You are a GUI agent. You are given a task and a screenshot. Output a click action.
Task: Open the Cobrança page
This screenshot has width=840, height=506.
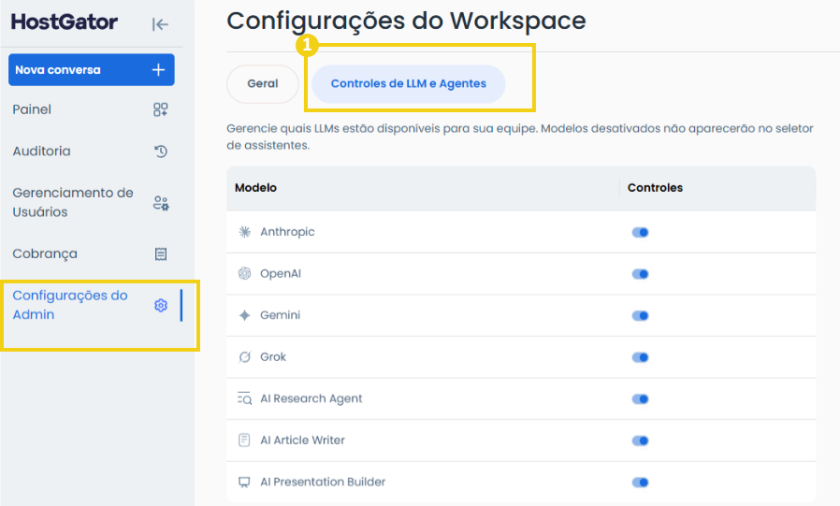[x=91, y=253]
